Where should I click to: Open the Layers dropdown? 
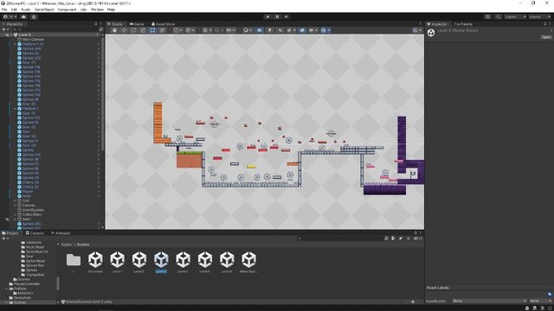515,16
